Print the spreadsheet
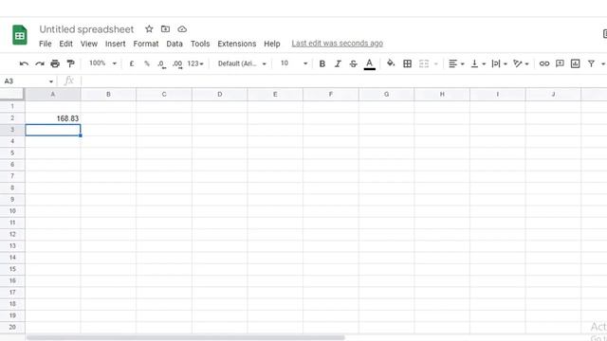The image size is (607, 341). (x=55, y=63)
